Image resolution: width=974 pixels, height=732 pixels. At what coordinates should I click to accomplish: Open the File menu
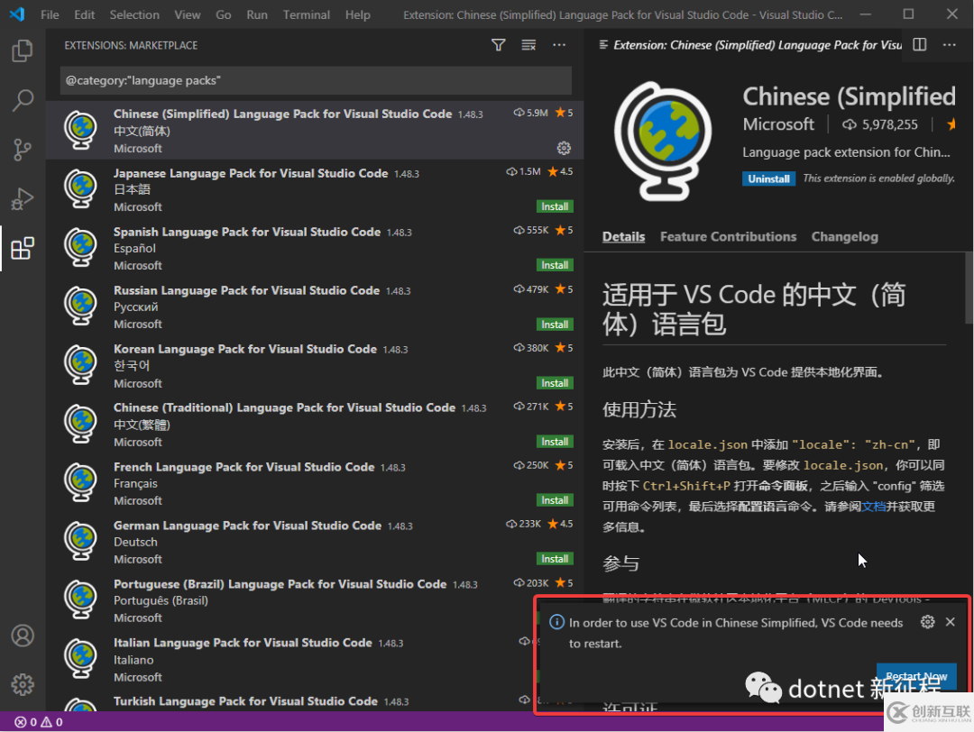[x=50, y=14]
